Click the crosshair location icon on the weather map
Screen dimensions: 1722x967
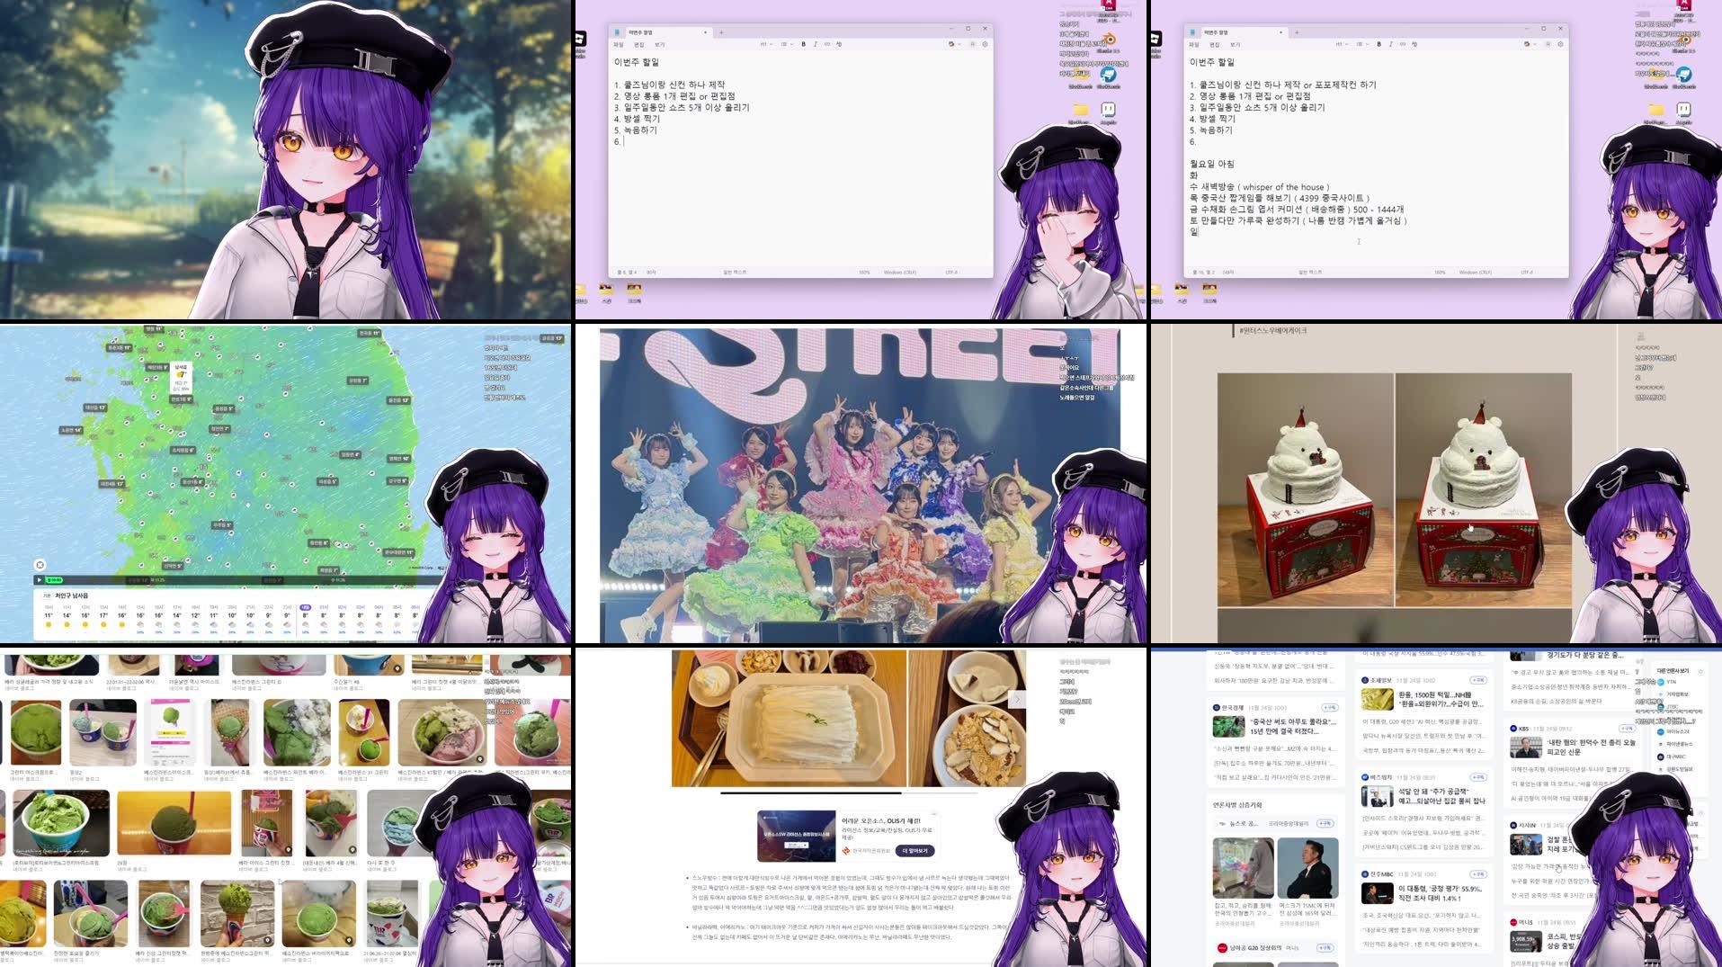[40, 565]
